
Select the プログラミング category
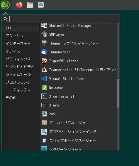point(21,82)
